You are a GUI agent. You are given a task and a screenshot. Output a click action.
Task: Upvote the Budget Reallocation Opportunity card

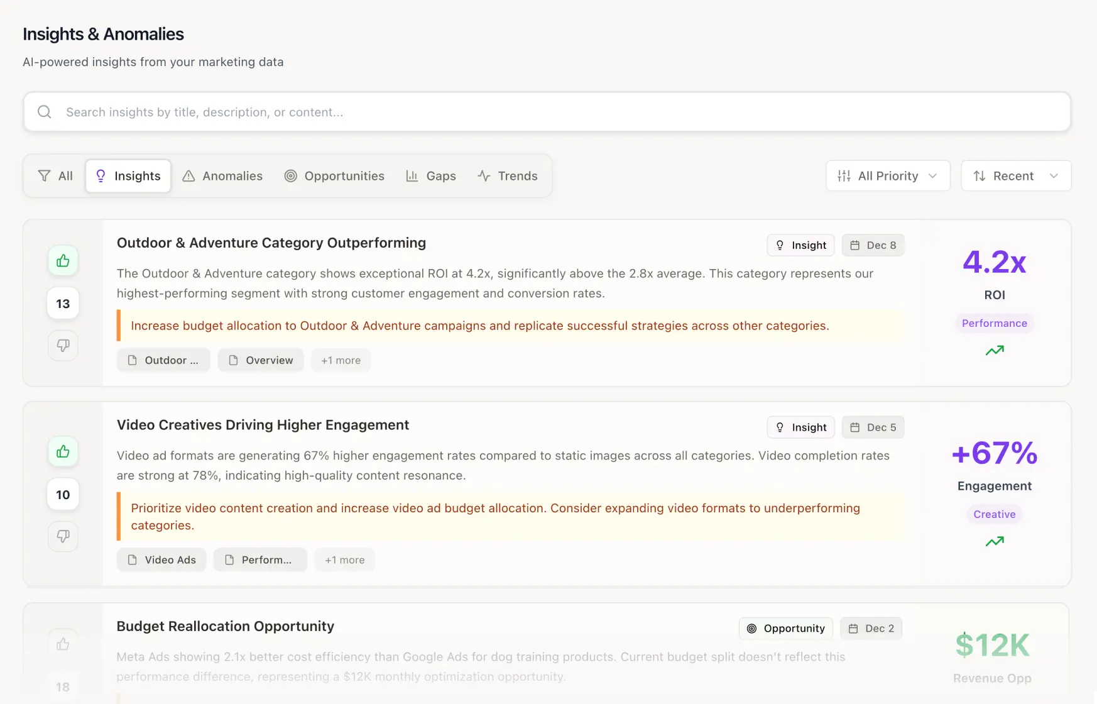pos(63,644)
